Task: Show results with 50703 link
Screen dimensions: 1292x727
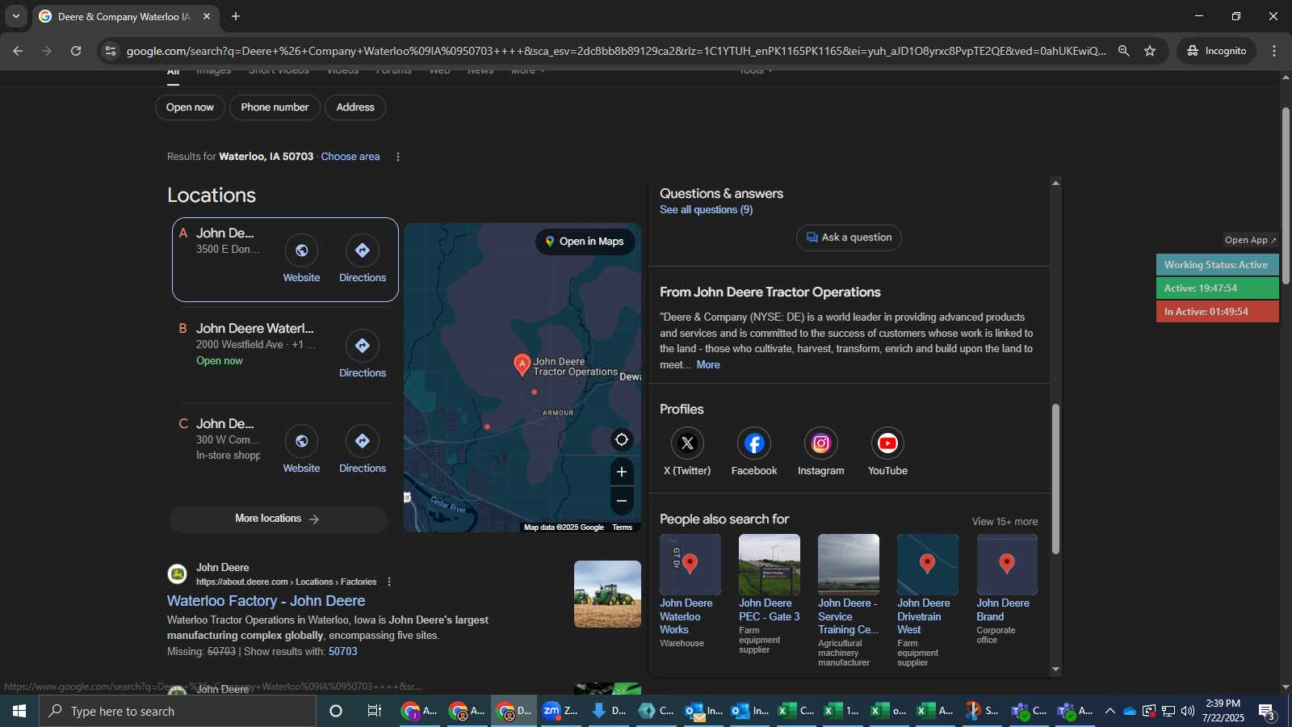Action: click(342, 652)
